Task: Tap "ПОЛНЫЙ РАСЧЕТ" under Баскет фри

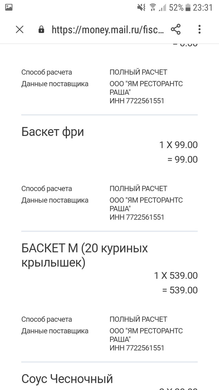Action: pyautogui.click(x=138, y=188)
